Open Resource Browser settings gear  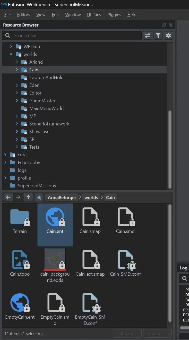[x=168, y=36]
